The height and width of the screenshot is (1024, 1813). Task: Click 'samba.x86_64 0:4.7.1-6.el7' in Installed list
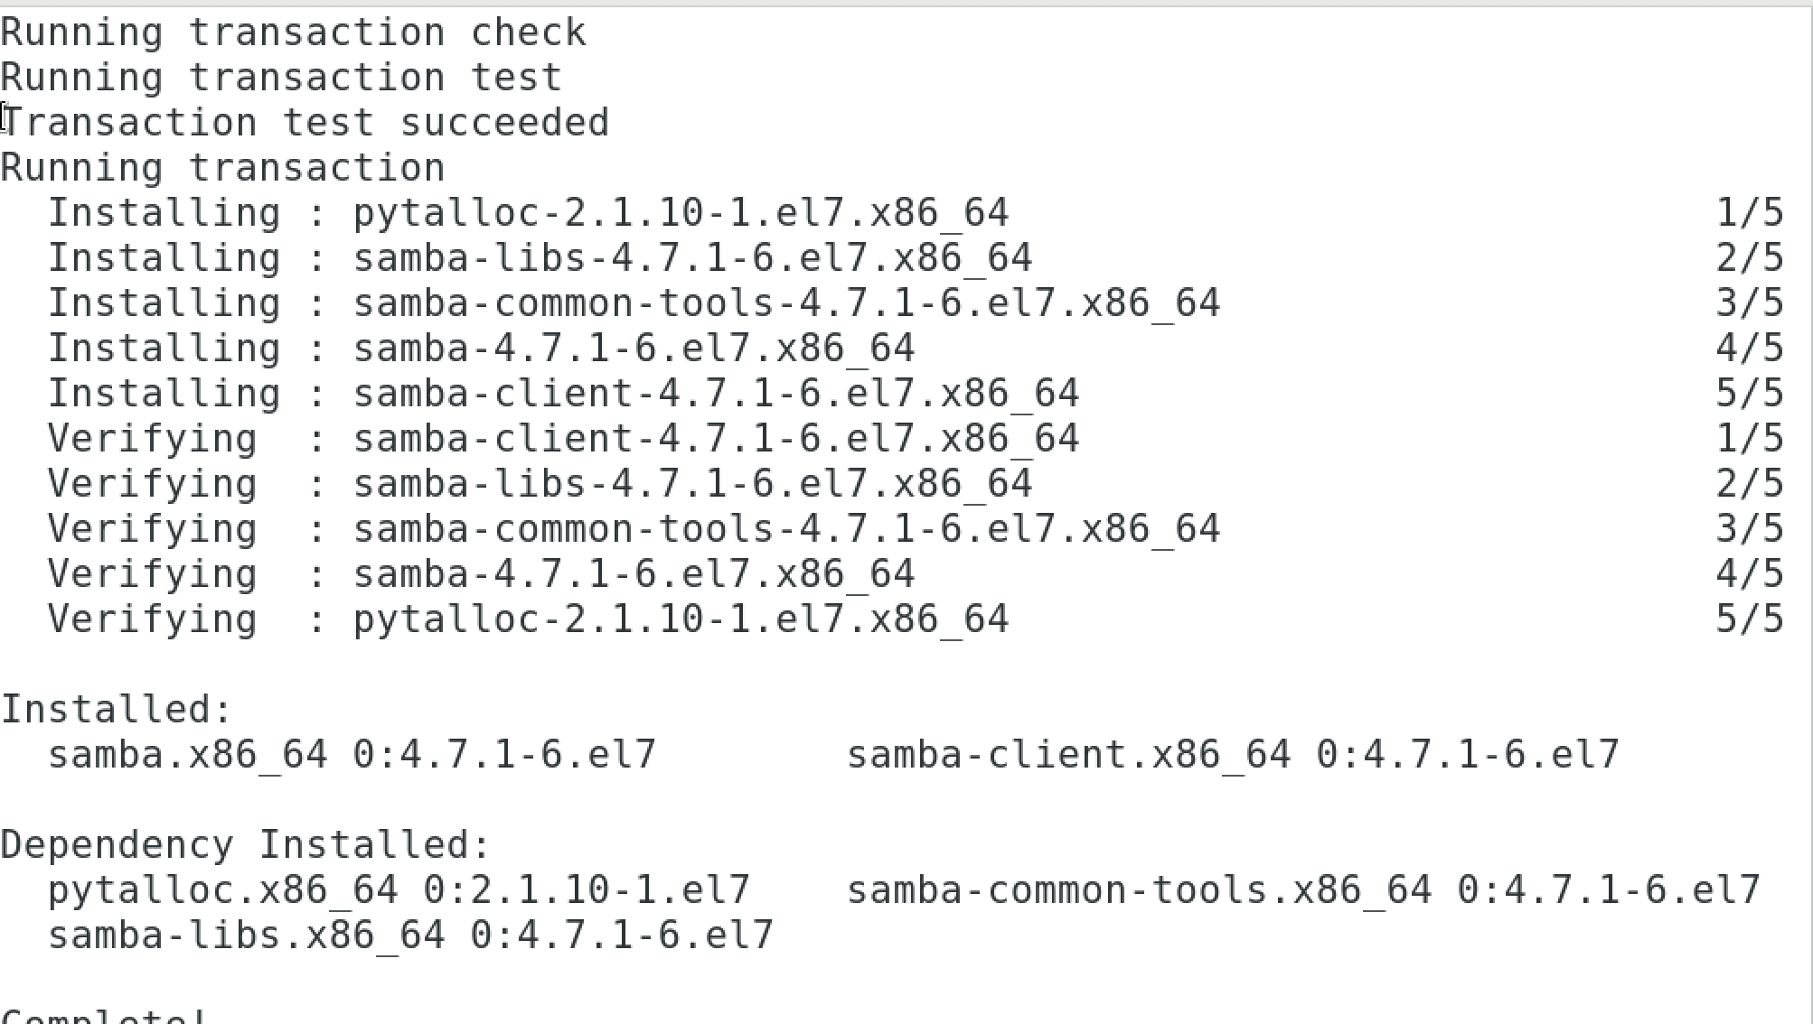352,755
